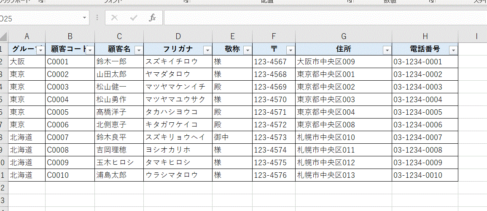
Task: Open the filter dropdown for 電話番号 column
Action: (x=453, y=50)
